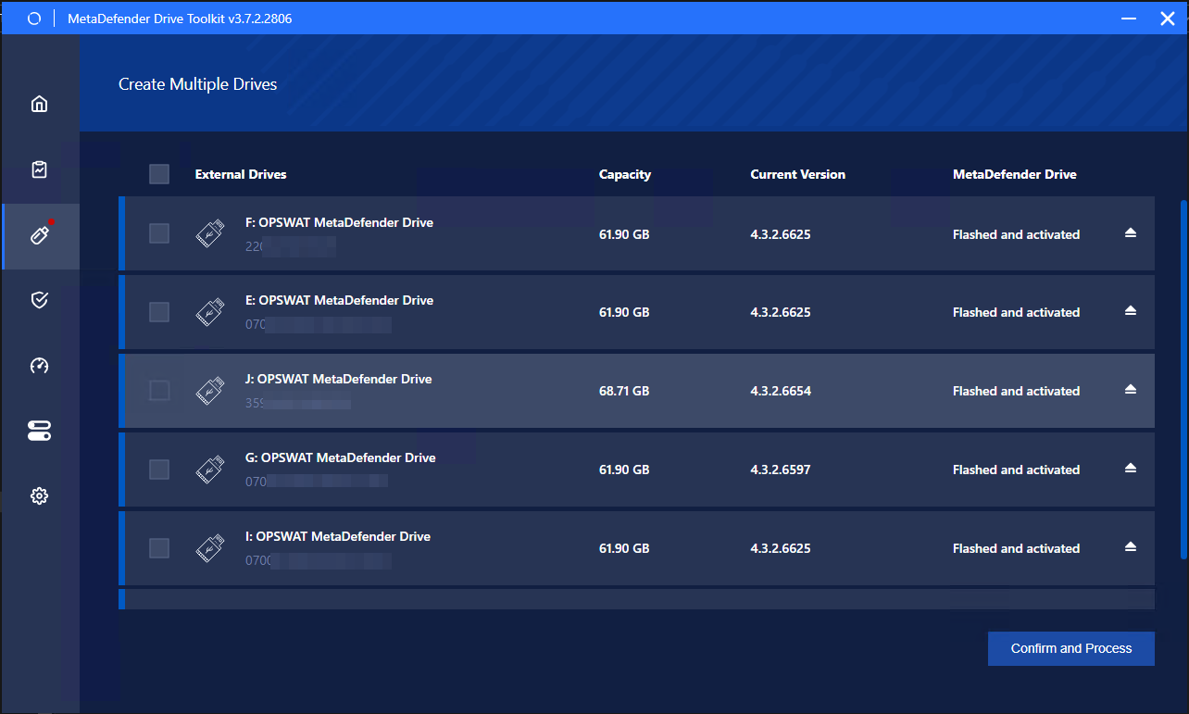1189x714 pixels.
Task: Click the Capacity column header
Action: click(625, 174)
